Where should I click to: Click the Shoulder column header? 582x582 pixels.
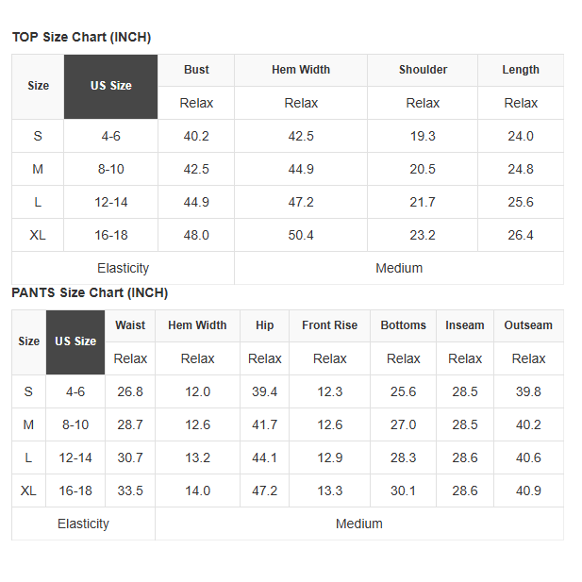[423, 70]
